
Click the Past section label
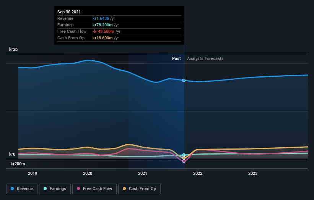176,58
